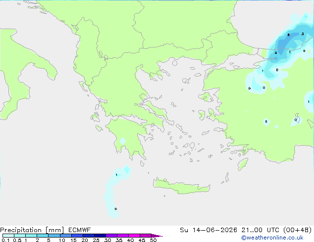
Task: Click the 50 legend scale value
Action: [x=153, y=240]
